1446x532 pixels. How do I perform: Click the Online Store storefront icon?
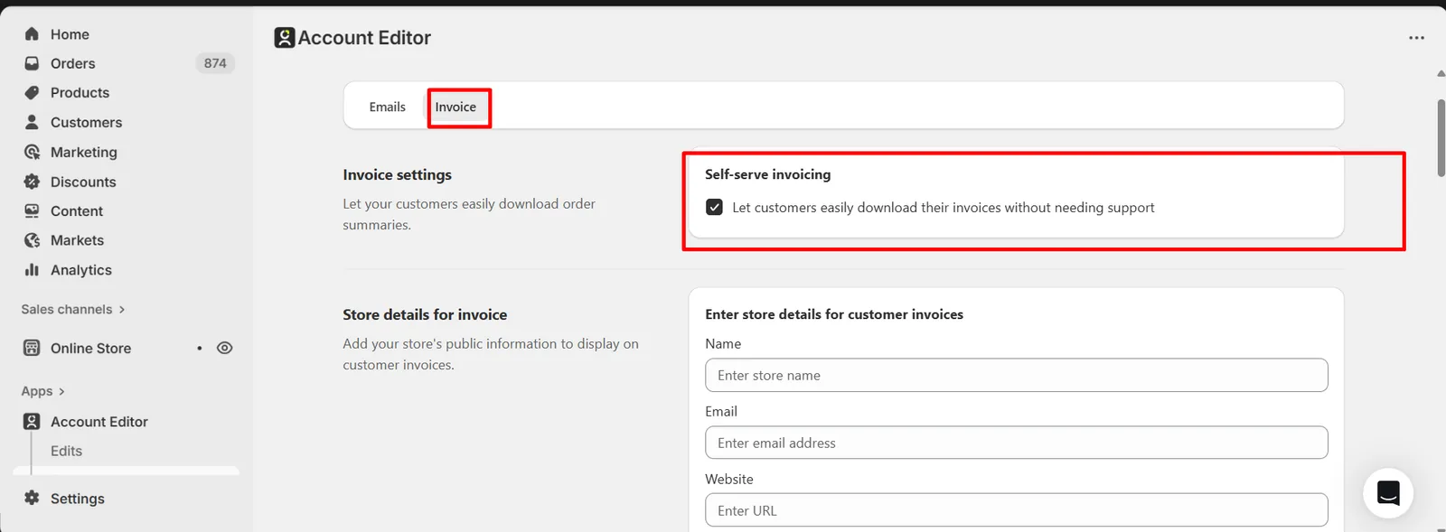(x=32, y=348)
